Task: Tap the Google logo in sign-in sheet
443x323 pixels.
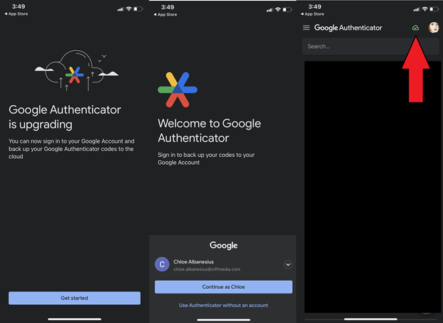Action: 223,245
